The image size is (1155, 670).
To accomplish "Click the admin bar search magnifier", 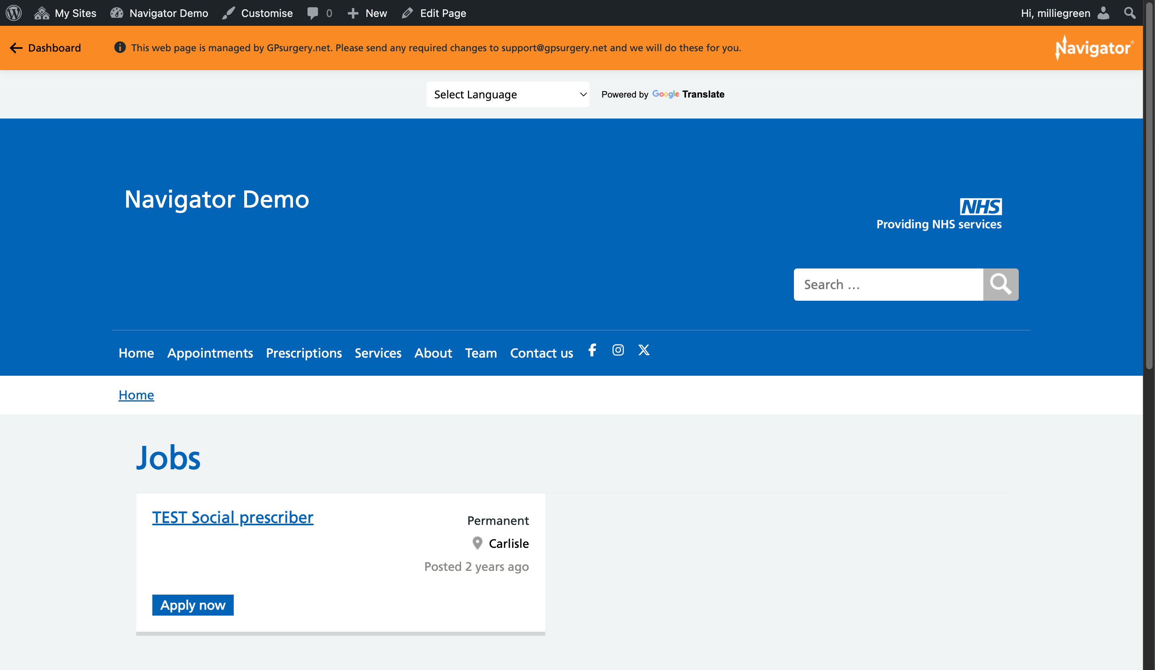I will (1130, 13).
